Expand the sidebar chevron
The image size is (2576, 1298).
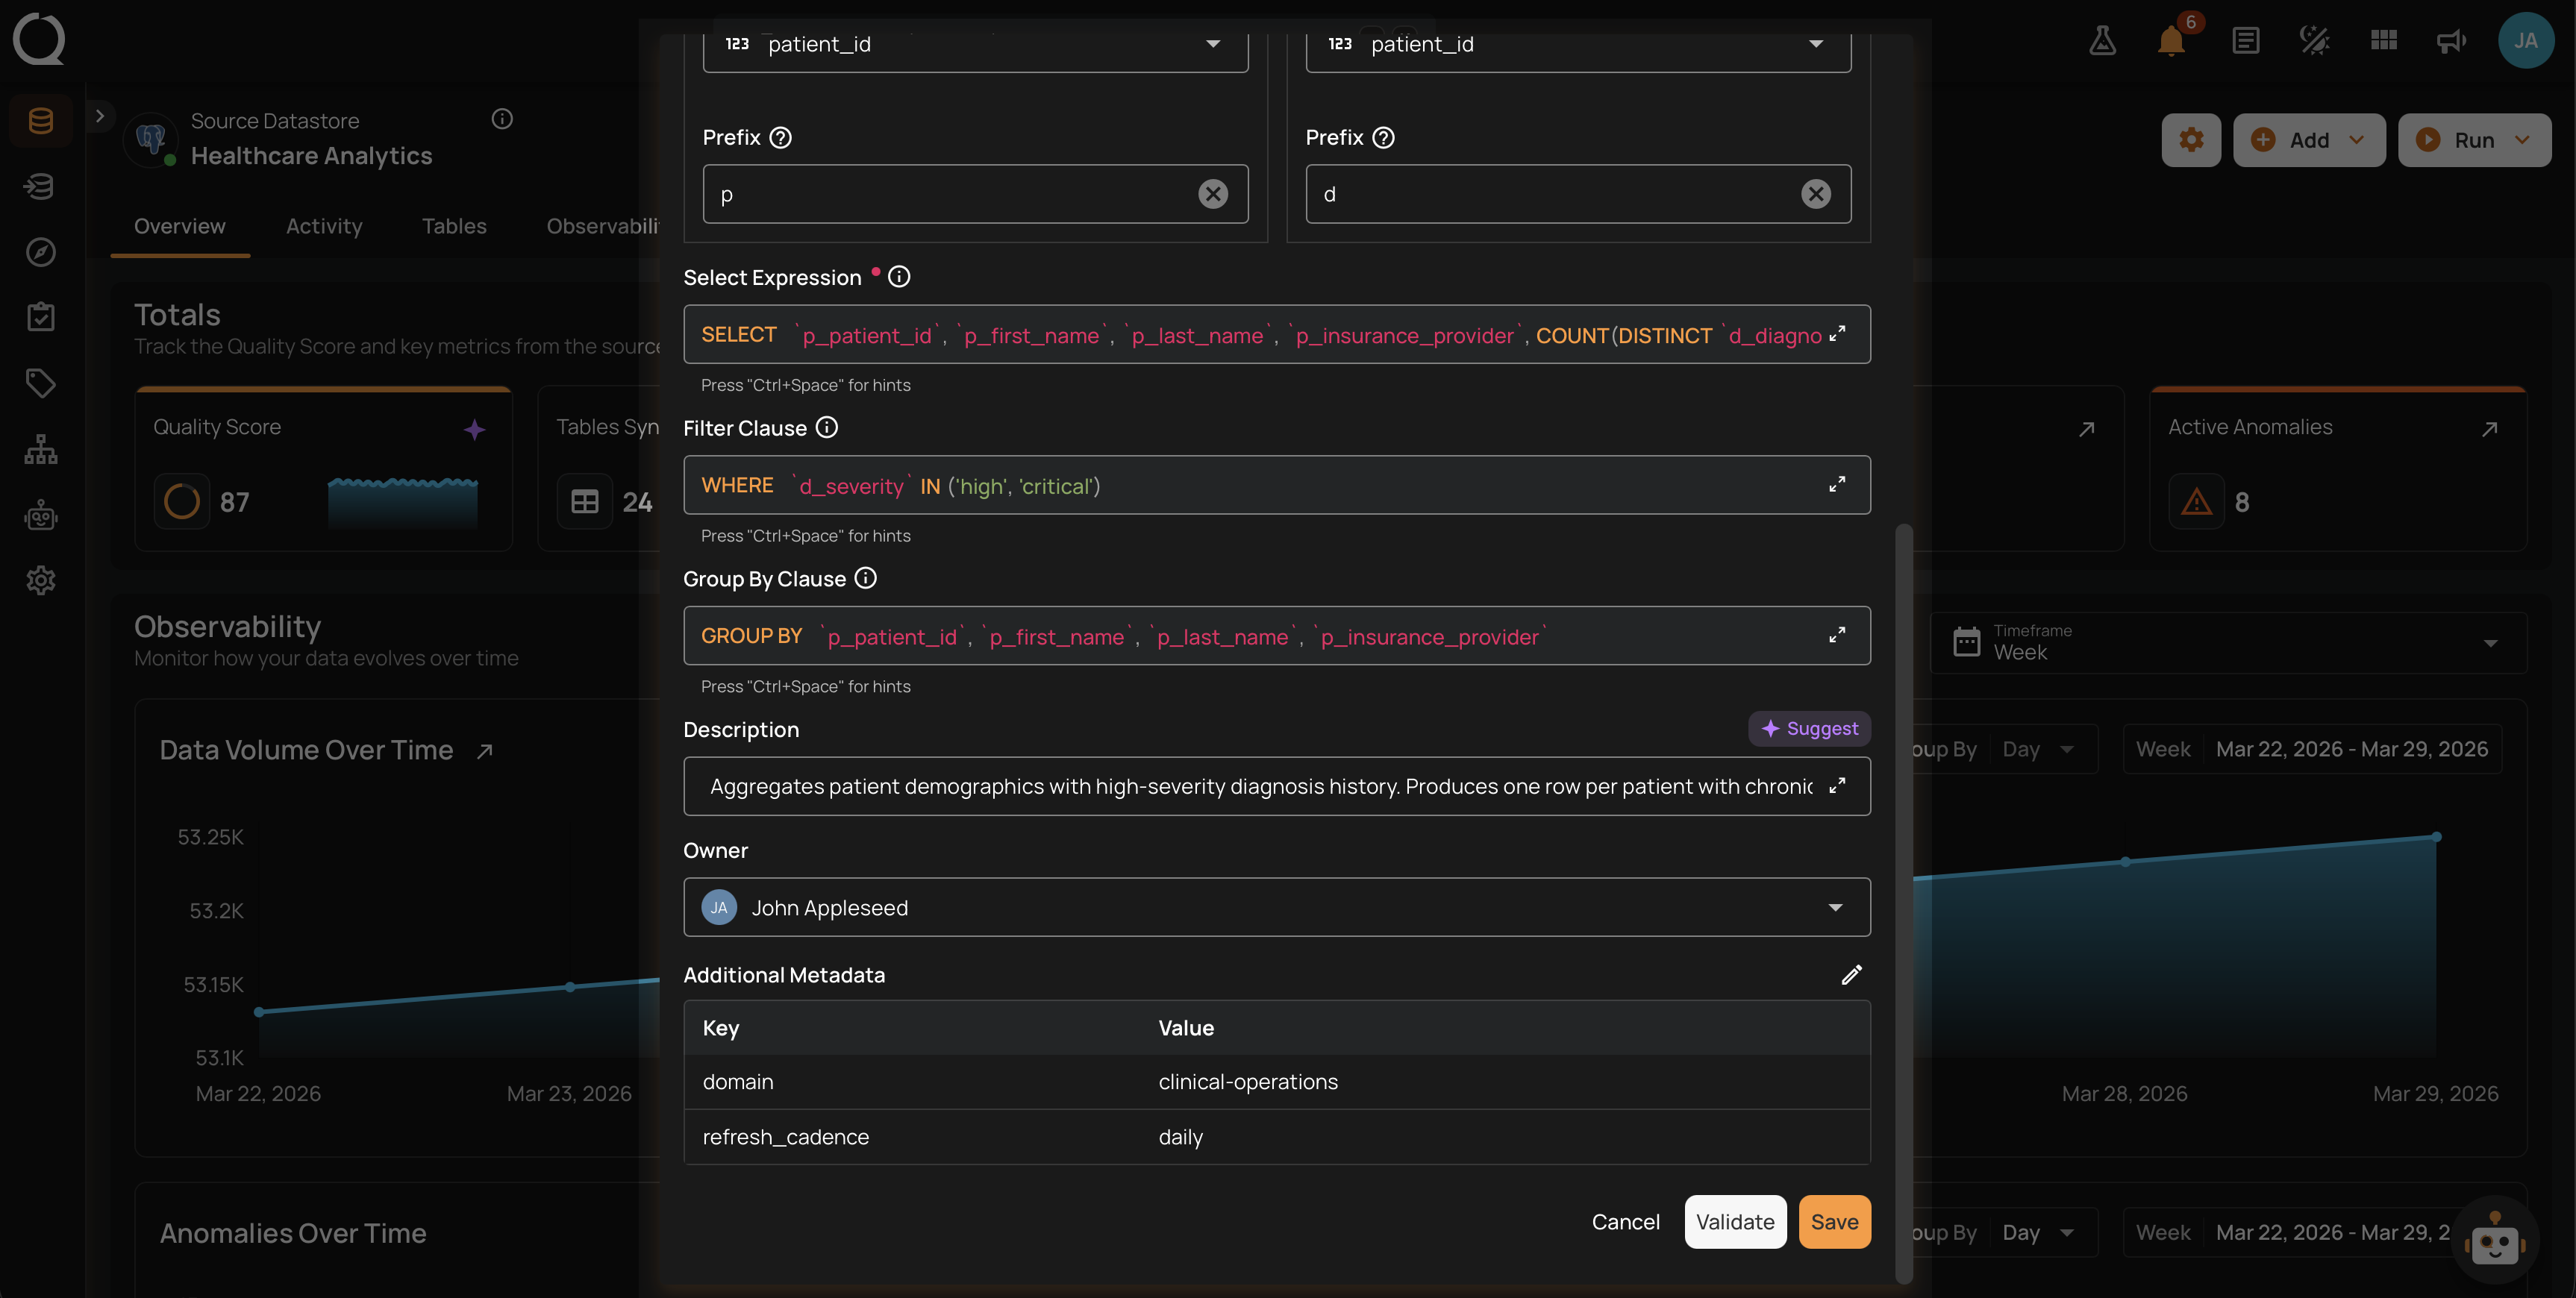click(x=99, y=116)
